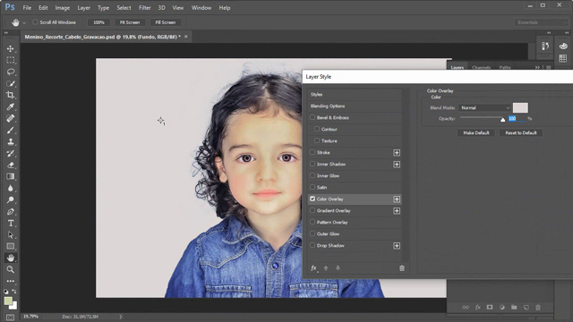Select the Eyedropper tool
Screen dimensions: 573x322
point(10,106)
